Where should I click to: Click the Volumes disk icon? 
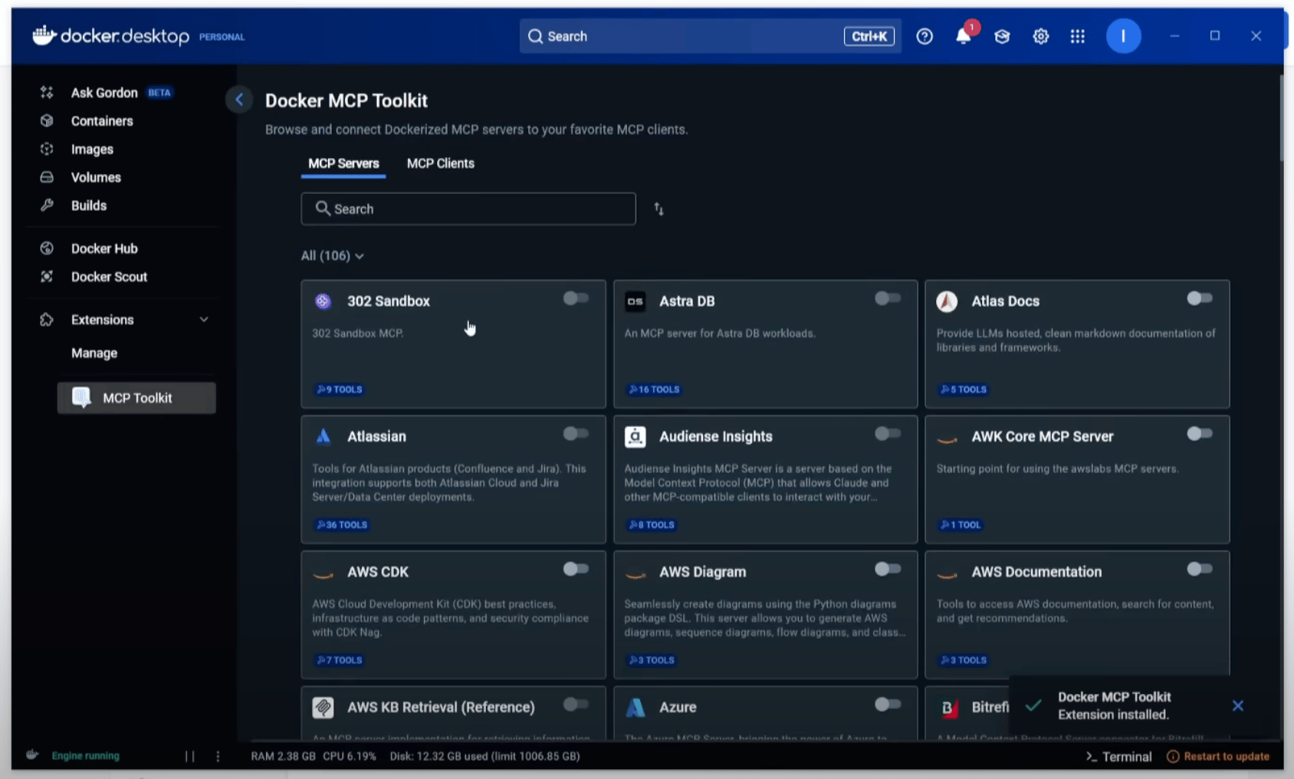[47, 177]
